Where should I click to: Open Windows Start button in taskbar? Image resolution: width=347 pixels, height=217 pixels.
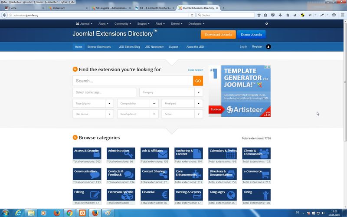point(5,213)
